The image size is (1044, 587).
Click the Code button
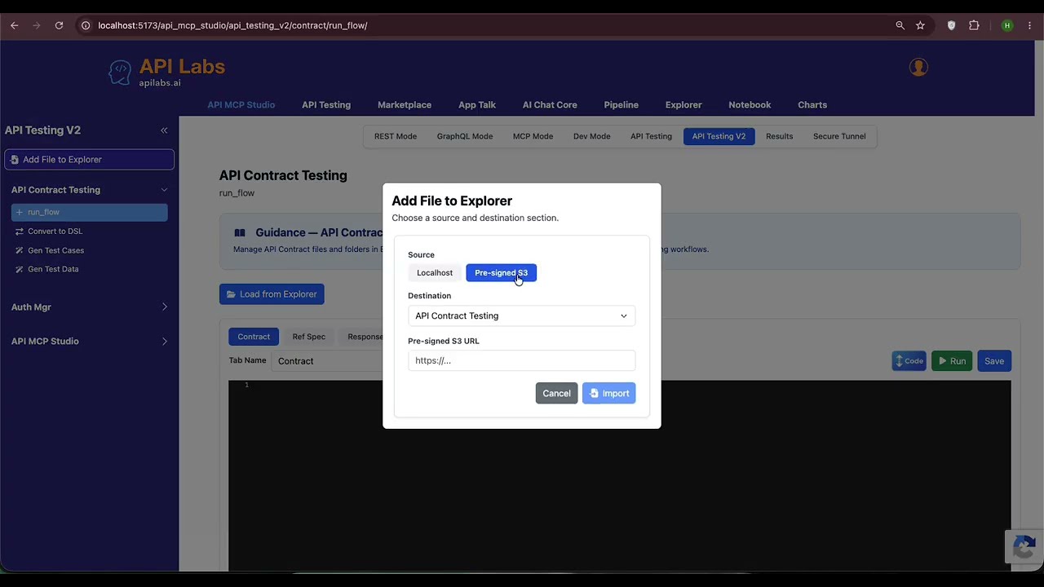[x=909, y=361]
